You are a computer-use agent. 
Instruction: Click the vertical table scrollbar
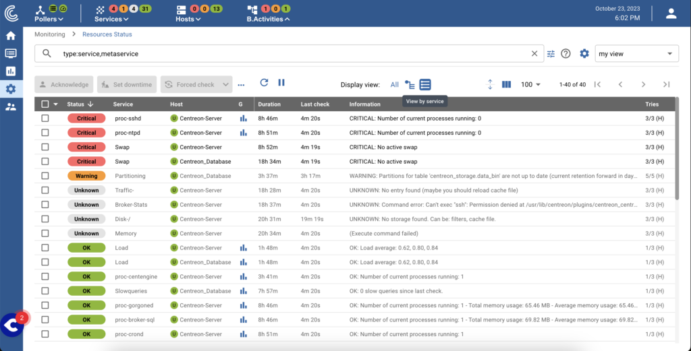click(x=677, y=148)
